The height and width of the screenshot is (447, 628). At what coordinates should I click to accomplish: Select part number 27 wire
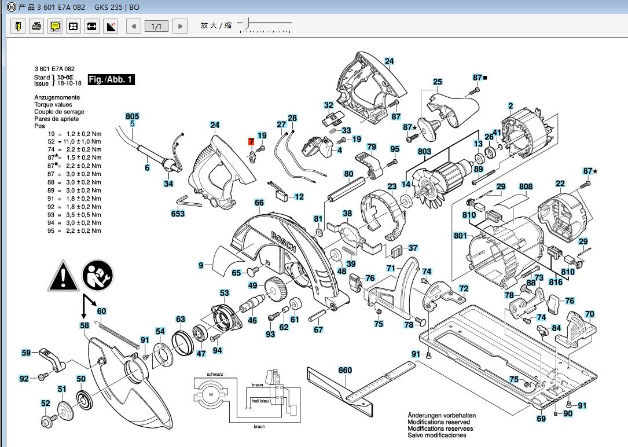[281, 124]
